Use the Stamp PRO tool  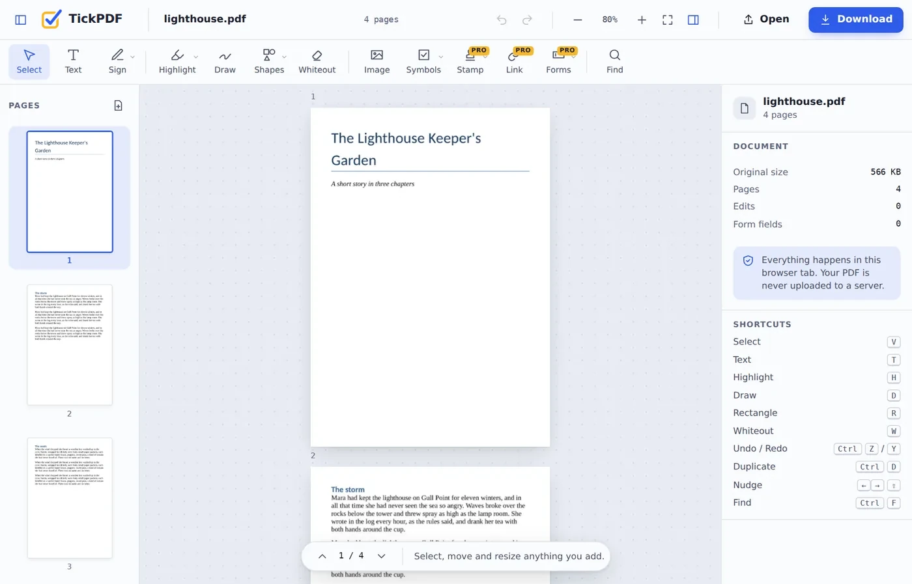[x=470, y=62]
